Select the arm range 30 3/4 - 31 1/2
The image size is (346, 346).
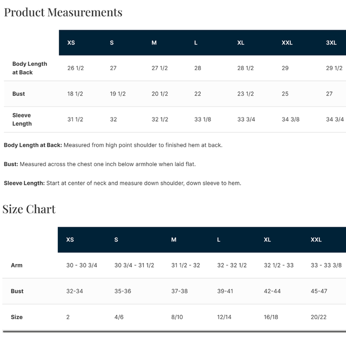[134, 265]
